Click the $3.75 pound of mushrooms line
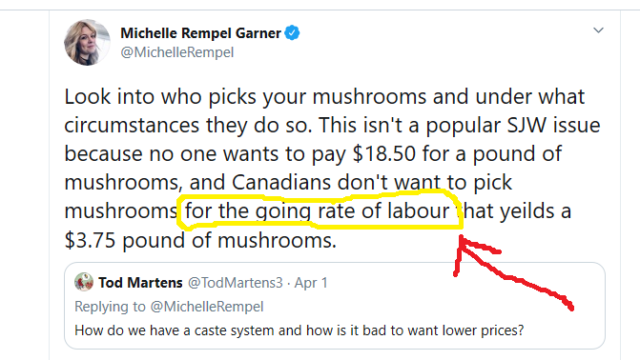 (x=200, y=240)
